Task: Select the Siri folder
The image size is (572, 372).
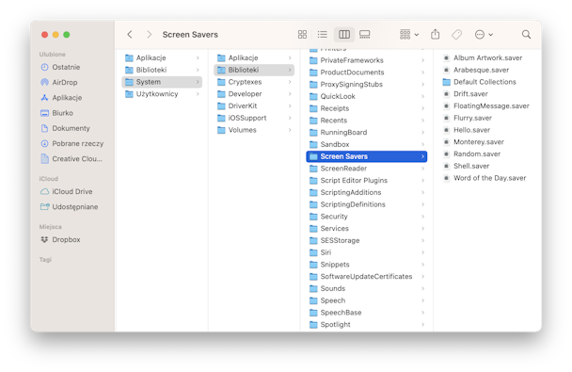Action: (367, 252)
